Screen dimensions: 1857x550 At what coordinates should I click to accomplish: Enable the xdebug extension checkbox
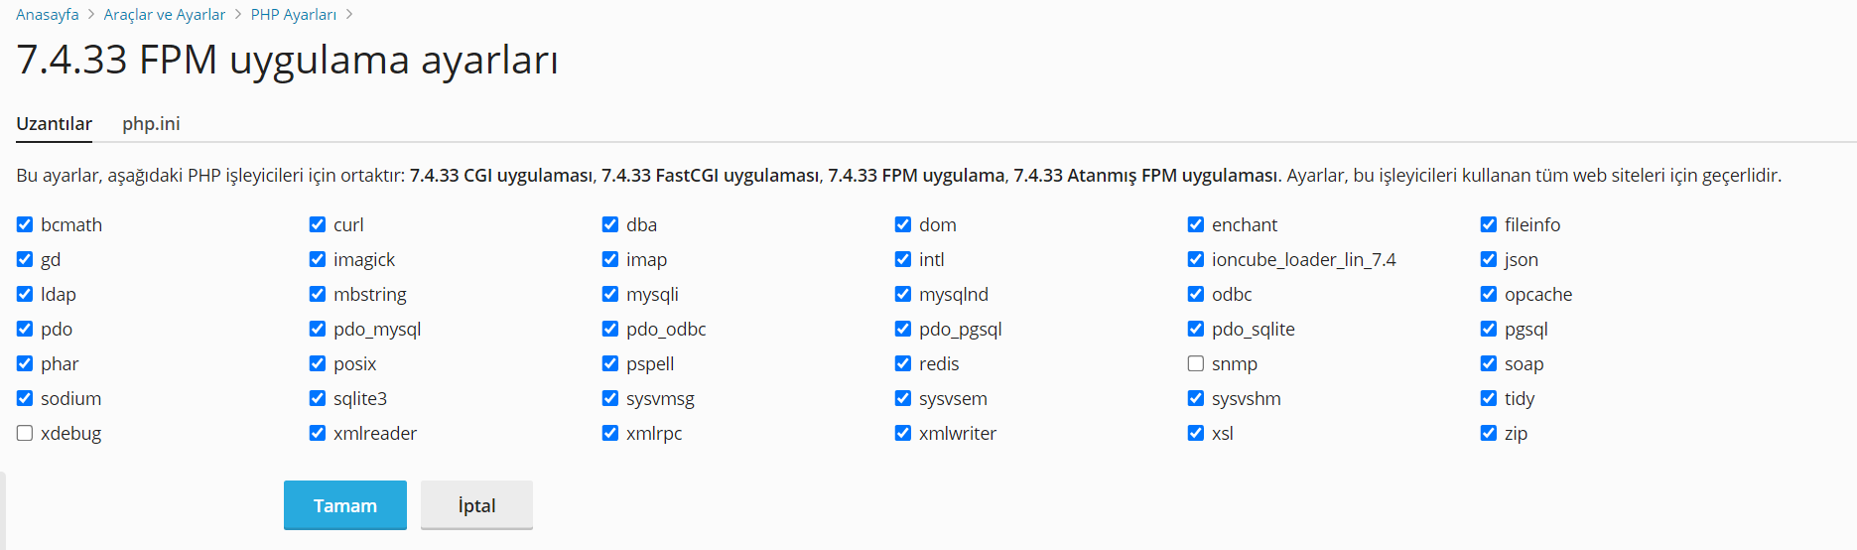pos(25,433)
